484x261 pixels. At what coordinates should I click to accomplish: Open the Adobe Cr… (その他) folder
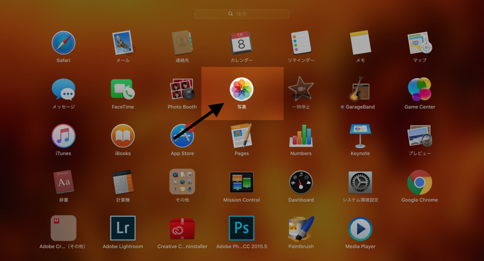(x=63, y=228)
